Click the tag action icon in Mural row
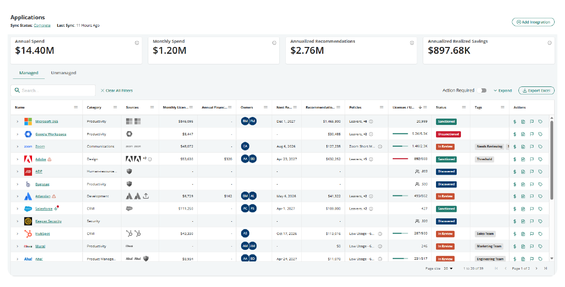 coord(540,246)
